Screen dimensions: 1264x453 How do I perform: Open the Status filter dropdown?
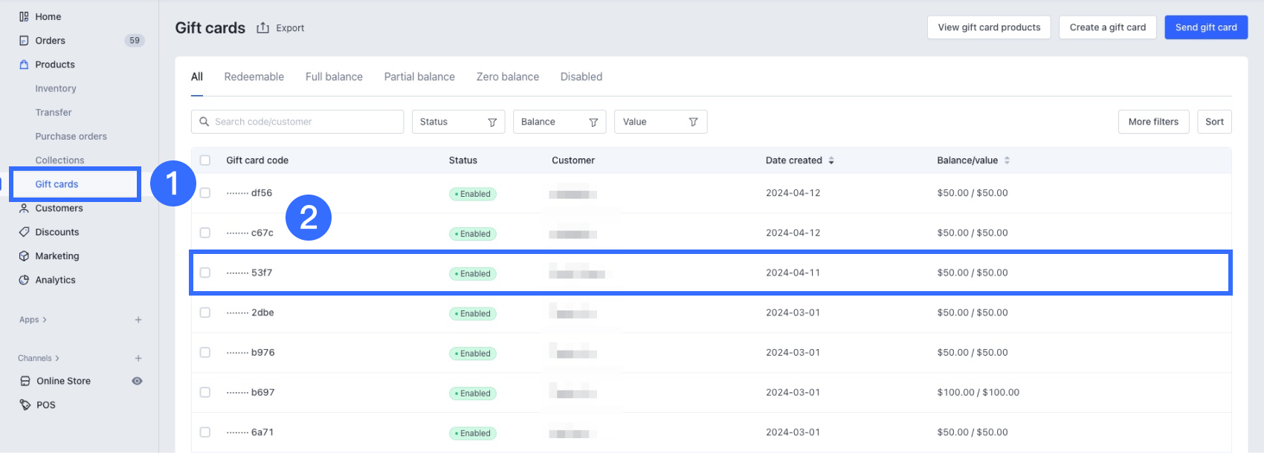(x=458, y=122)
